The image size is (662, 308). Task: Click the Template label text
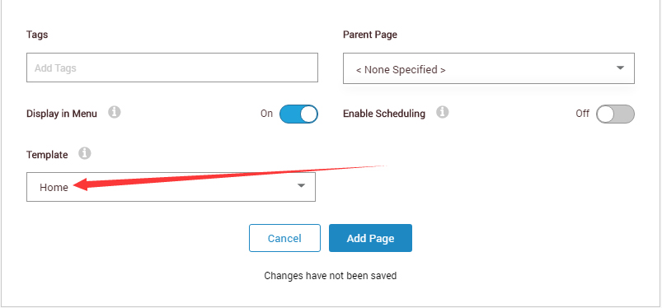(x=47, y=155)
